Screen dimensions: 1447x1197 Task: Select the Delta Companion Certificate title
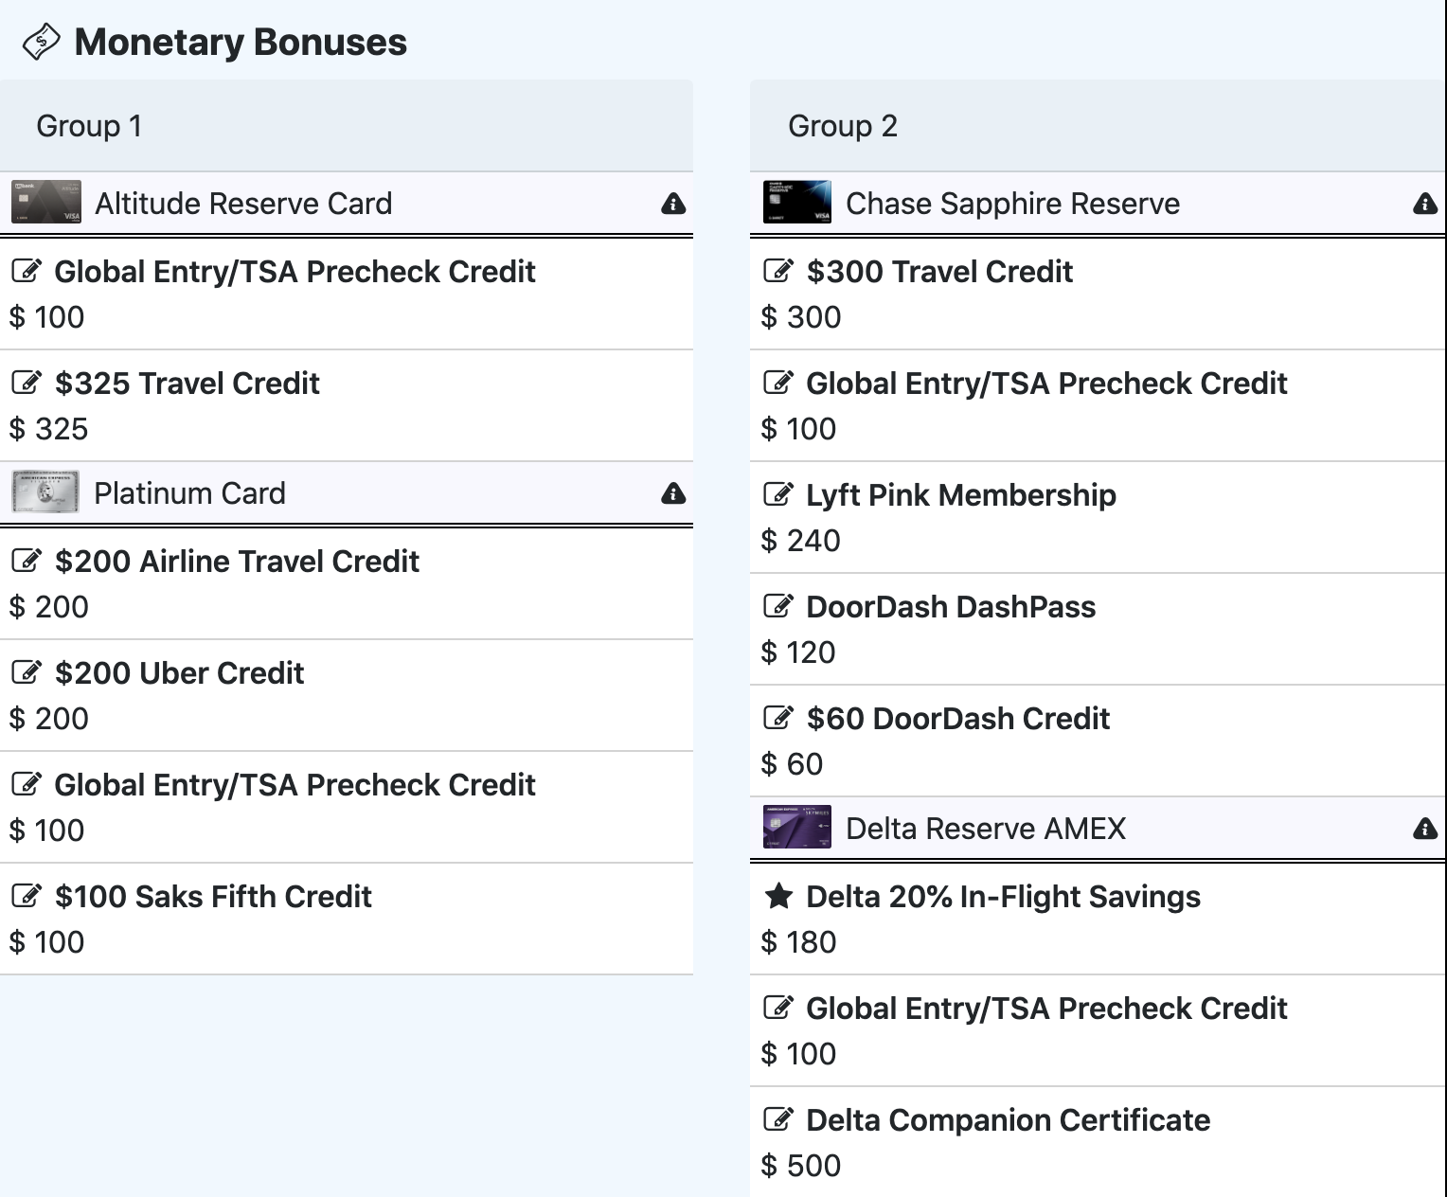point(1009,1120)
